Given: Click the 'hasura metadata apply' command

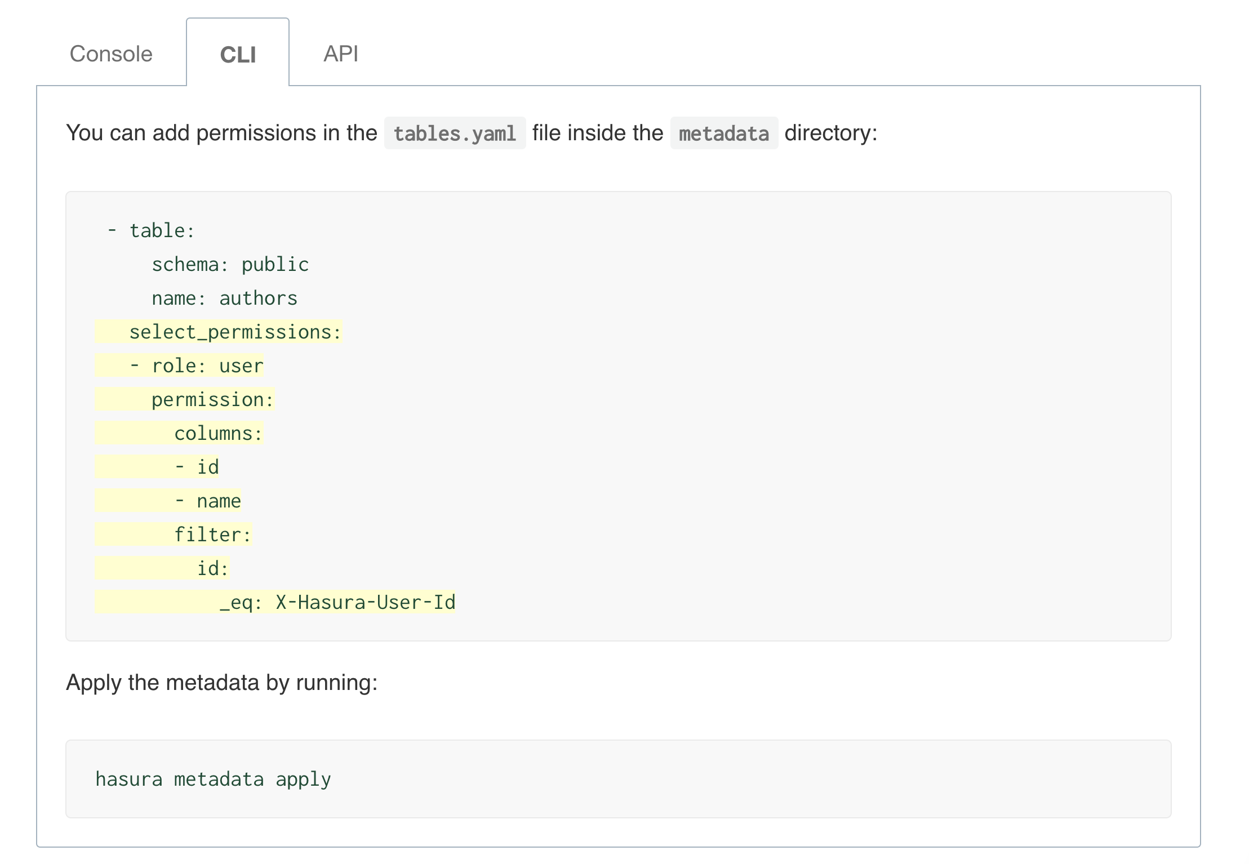Looking at the screenshot, I should point(213,780).
